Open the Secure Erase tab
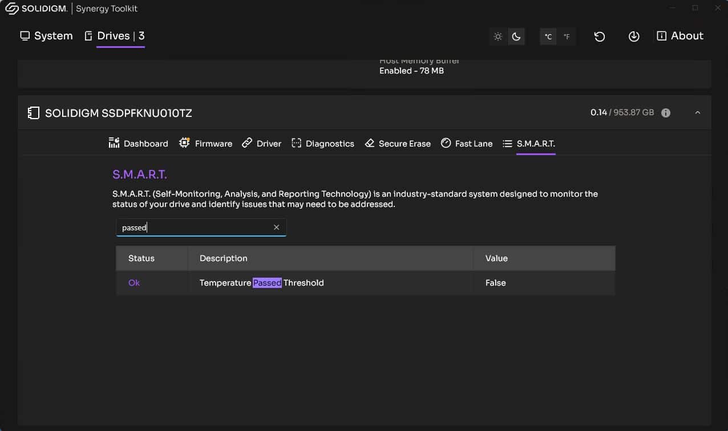This screenshot has width=728, height=431. tap(398, 144)
